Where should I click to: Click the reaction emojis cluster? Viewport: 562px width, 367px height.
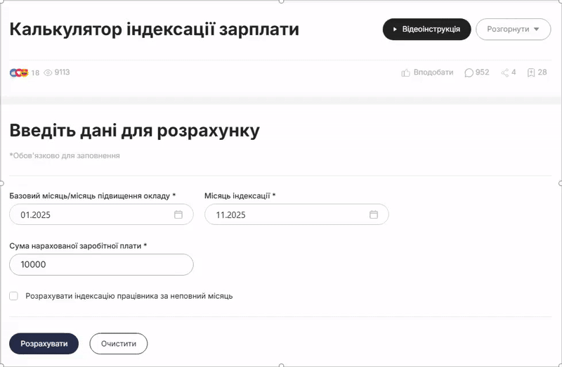(x=18, y=72)
